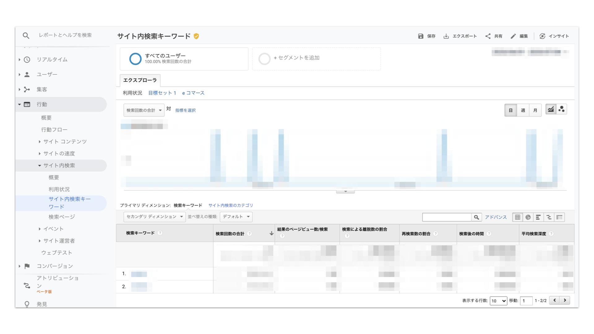
Task: Click the export download icon
Action: tap(446, 36)
